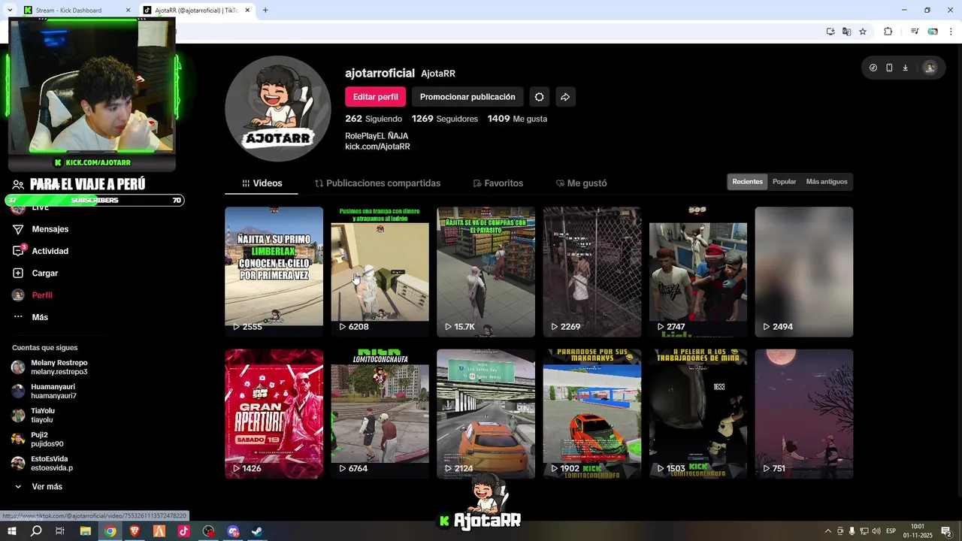Screen dimensions: 962x541
Task: Open the Me gustó tab
Action: [x=581, y=183]
